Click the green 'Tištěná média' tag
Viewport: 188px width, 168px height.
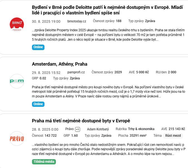click(44, 162)
